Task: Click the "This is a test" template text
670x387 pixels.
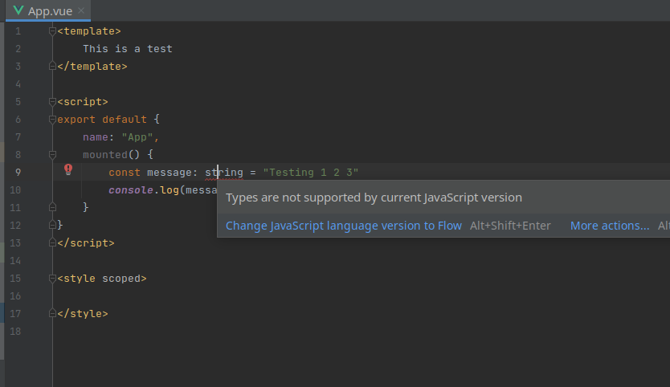Action: pyautogui.click(x=127, y=49)
